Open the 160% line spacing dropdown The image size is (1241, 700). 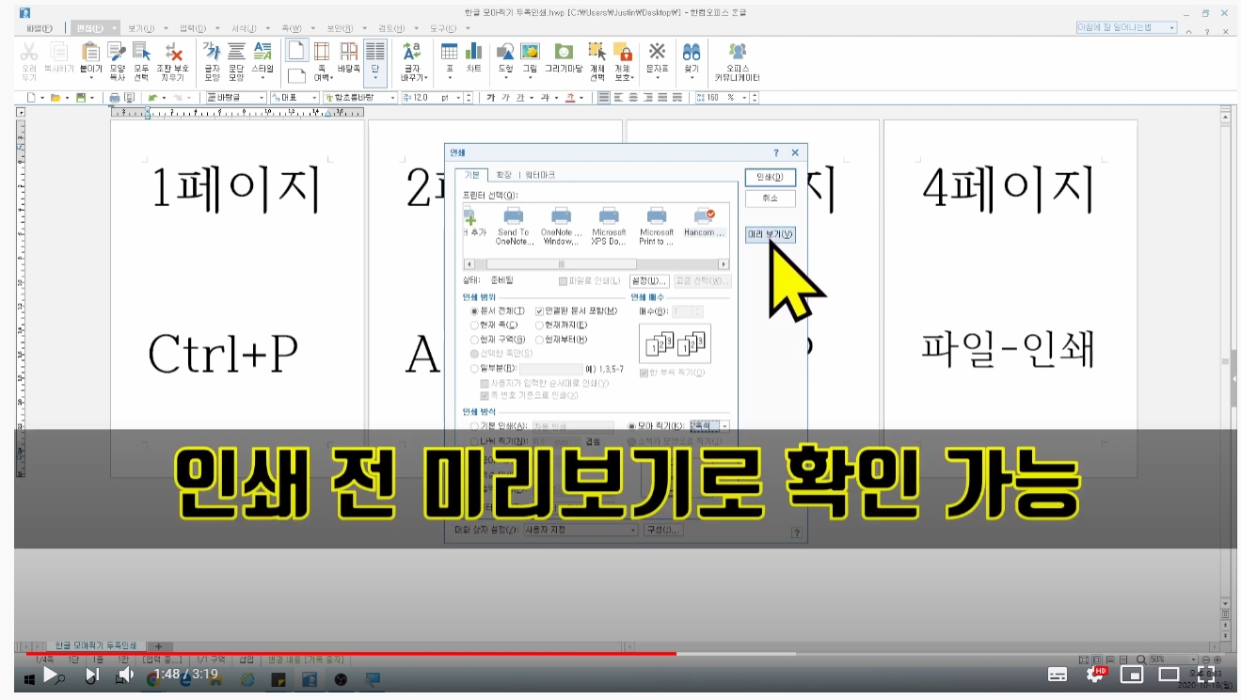745,98
